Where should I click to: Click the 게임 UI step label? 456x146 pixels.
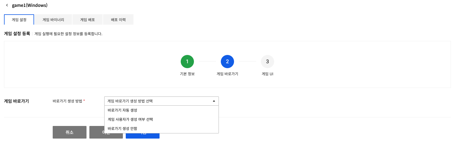(x=268, y=74)
